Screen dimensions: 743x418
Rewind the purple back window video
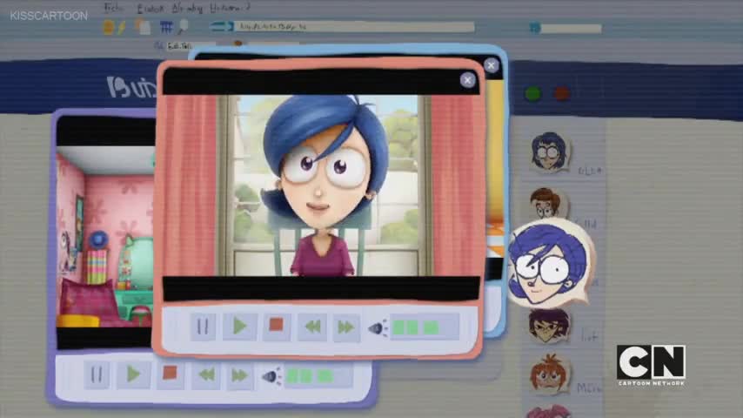[206, 375]
